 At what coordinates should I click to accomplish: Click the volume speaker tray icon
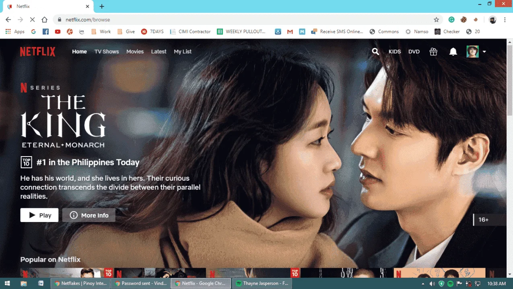pos(432,283)
